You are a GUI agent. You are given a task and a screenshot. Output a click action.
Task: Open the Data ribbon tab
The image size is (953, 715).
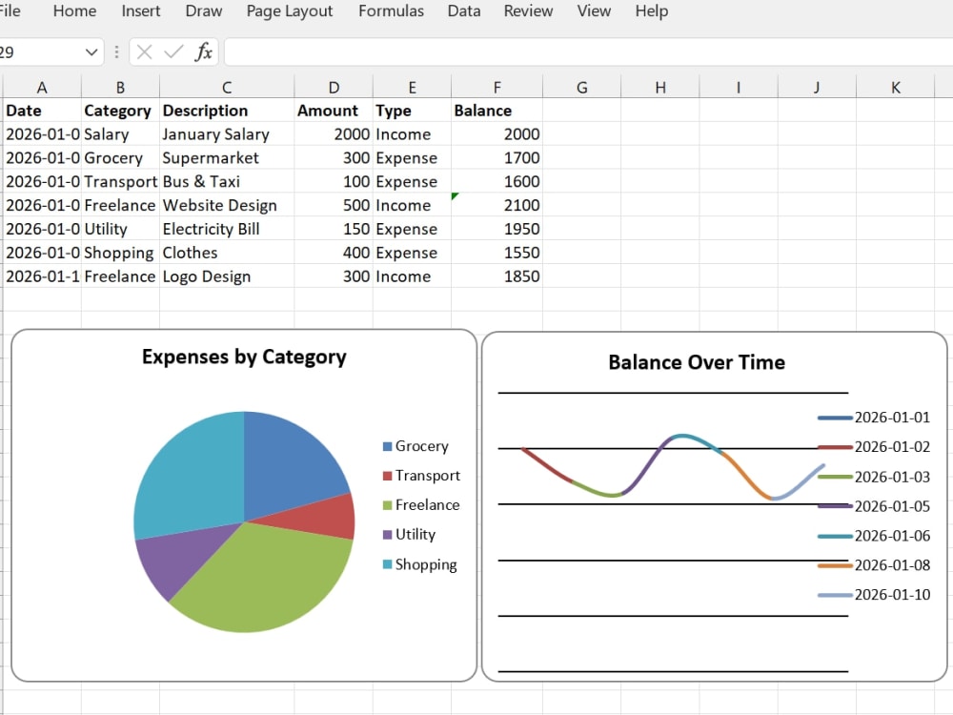pos(464,10)
